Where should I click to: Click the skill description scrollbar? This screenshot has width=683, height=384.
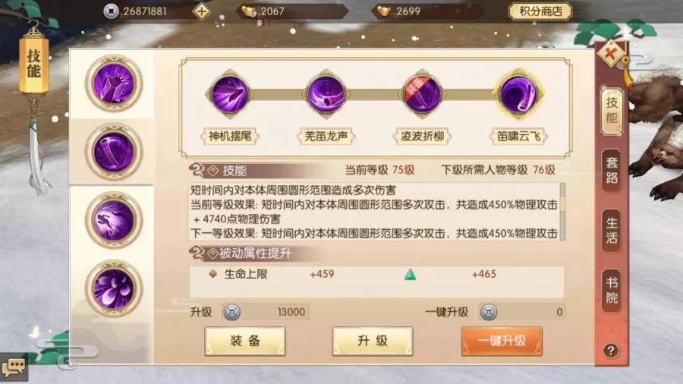point(562,211)
